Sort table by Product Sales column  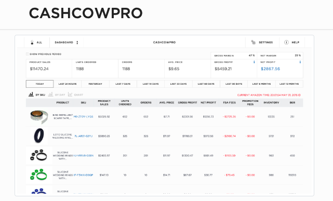[104, 102]
